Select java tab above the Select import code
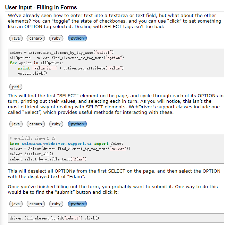 [16, 124]
